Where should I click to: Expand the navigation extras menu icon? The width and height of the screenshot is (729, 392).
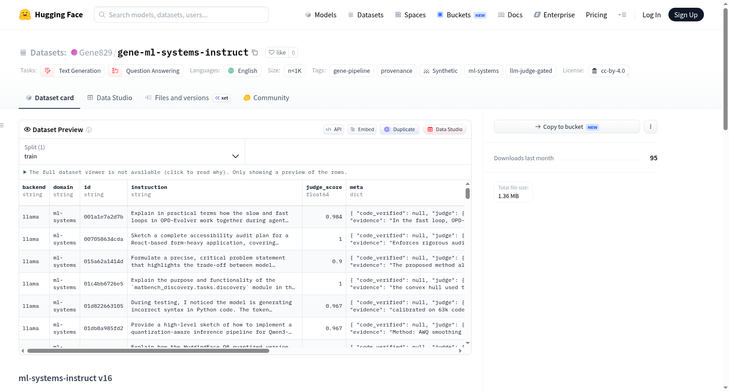[622, 15]
